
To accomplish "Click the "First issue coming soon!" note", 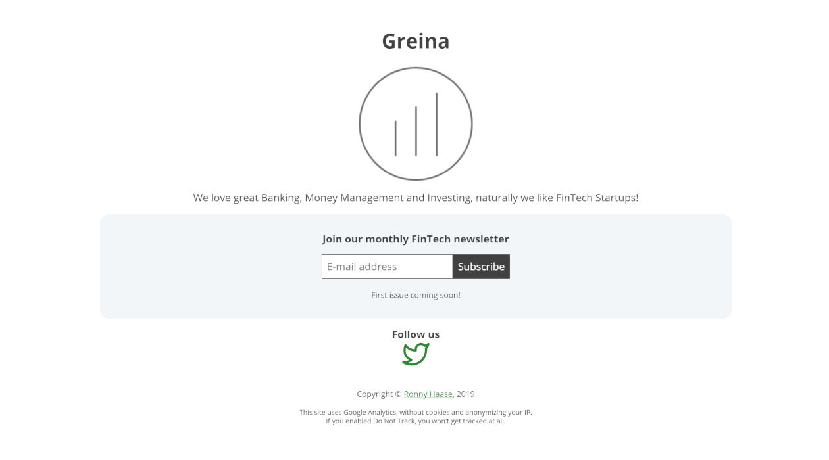I will [416, 295].
